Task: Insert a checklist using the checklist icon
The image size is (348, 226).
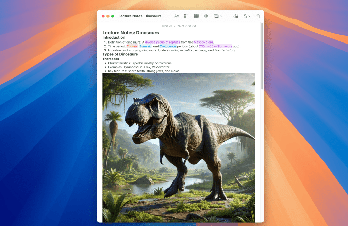Action: point(186,16)
